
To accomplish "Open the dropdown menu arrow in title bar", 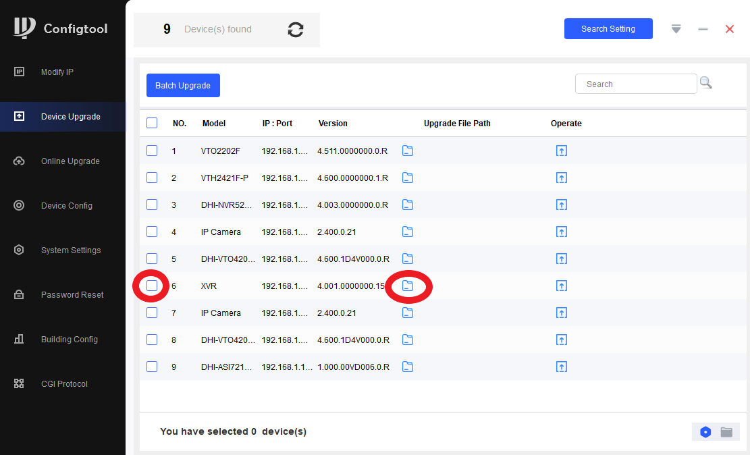I will point(676,29).
